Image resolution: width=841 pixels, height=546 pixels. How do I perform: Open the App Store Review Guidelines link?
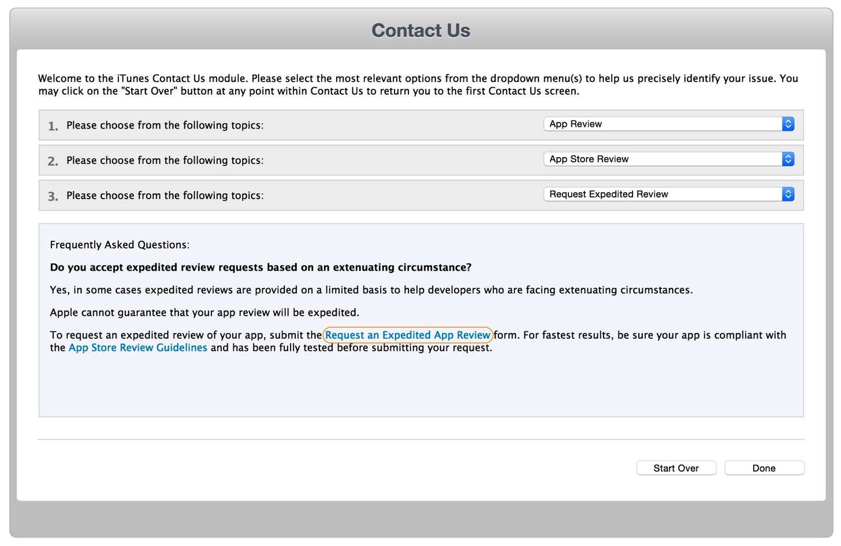tap(138, 348)
